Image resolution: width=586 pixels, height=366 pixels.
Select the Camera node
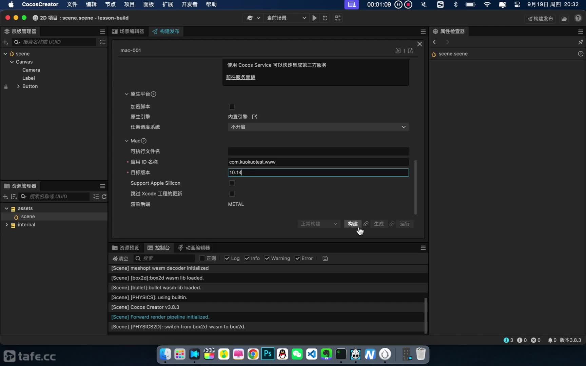(31, 70)
